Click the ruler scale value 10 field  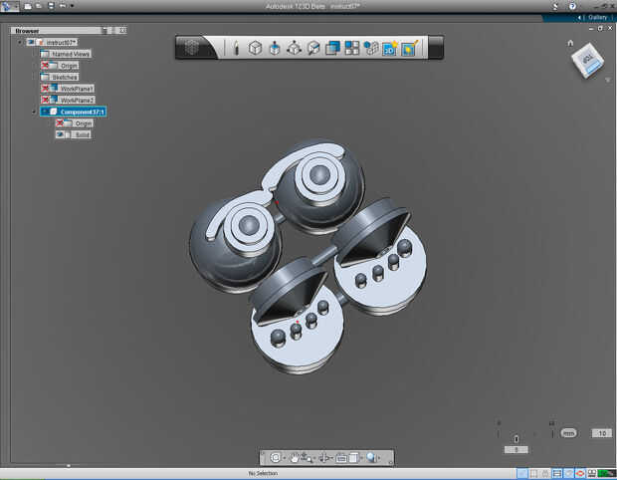[x=602, y=433]
